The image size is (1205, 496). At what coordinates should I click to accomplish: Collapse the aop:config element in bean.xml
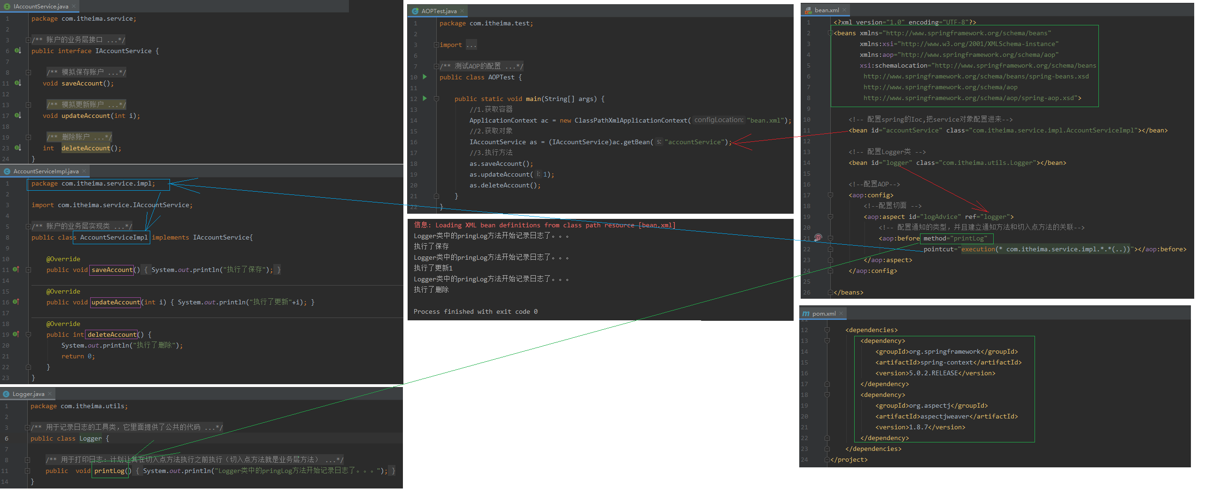830,195
